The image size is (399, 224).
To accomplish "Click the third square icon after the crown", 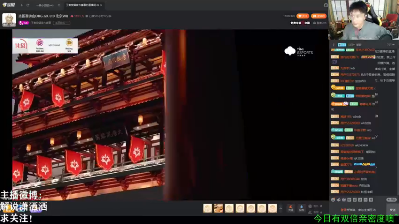I will pyautogui.click(x=360, y=200).
